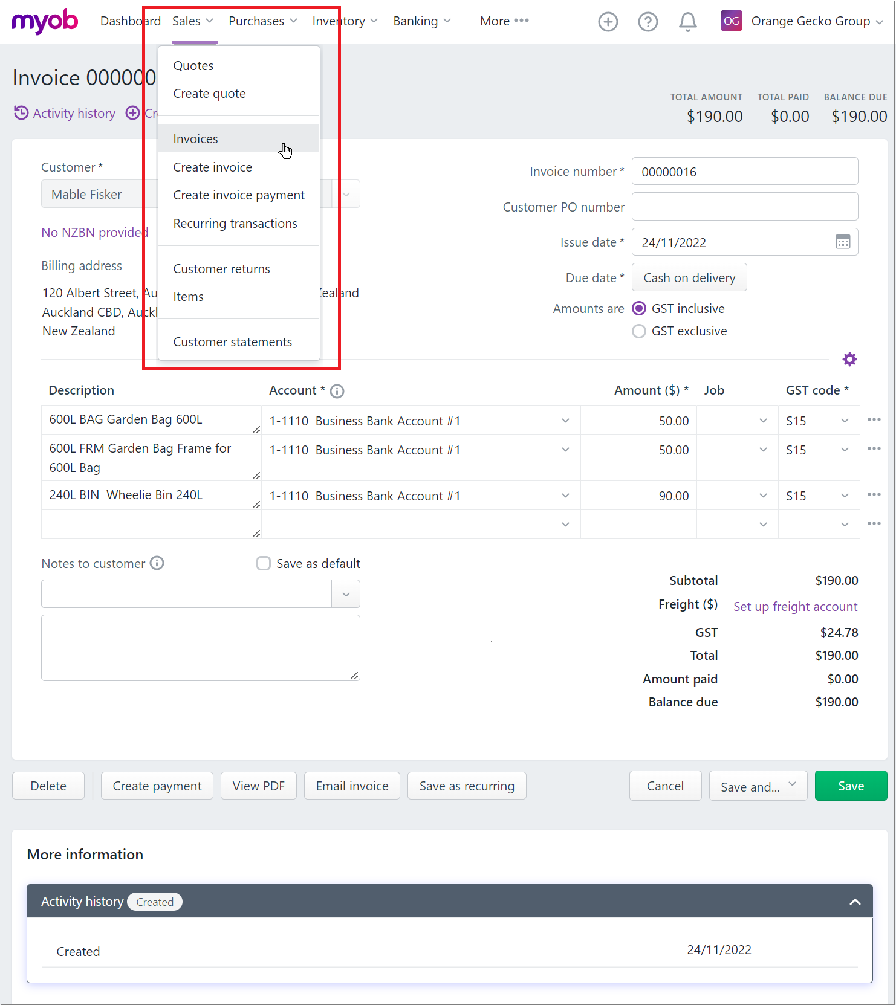Click the OG business avatar
This screenshot has width=896, height=1005.
click(x=731, y=21)
